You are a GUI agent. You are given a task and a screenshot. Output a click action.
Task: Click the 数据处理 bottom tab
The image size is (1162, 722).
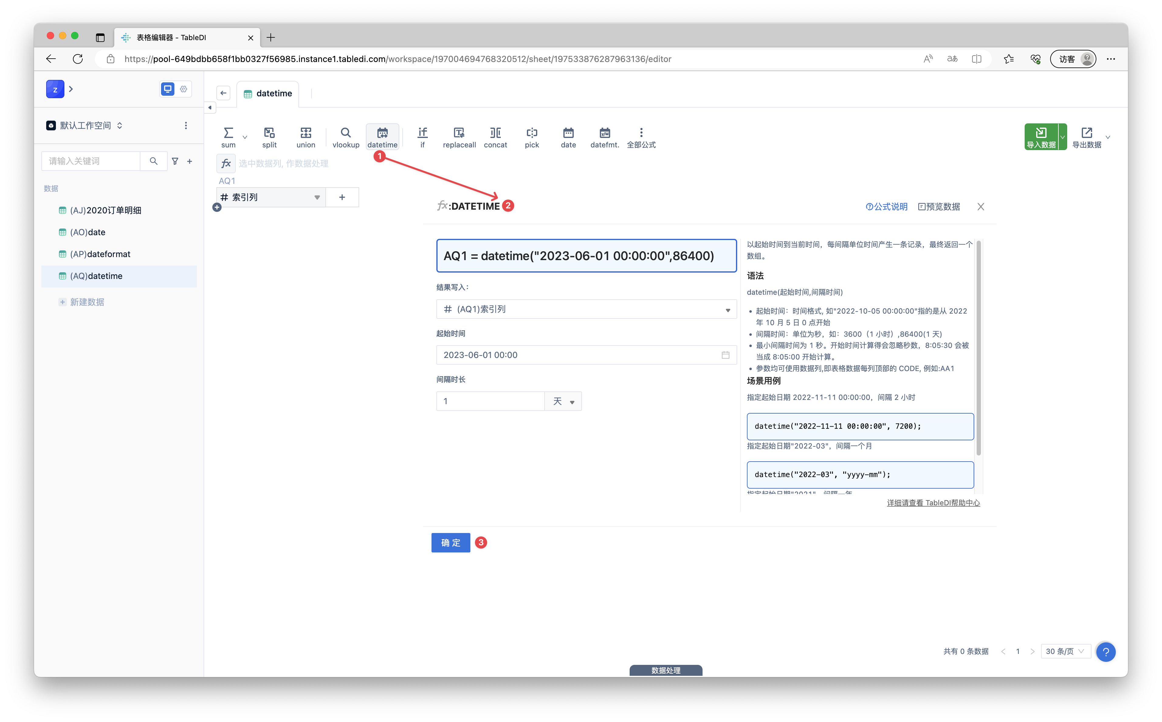coord(665,670)
